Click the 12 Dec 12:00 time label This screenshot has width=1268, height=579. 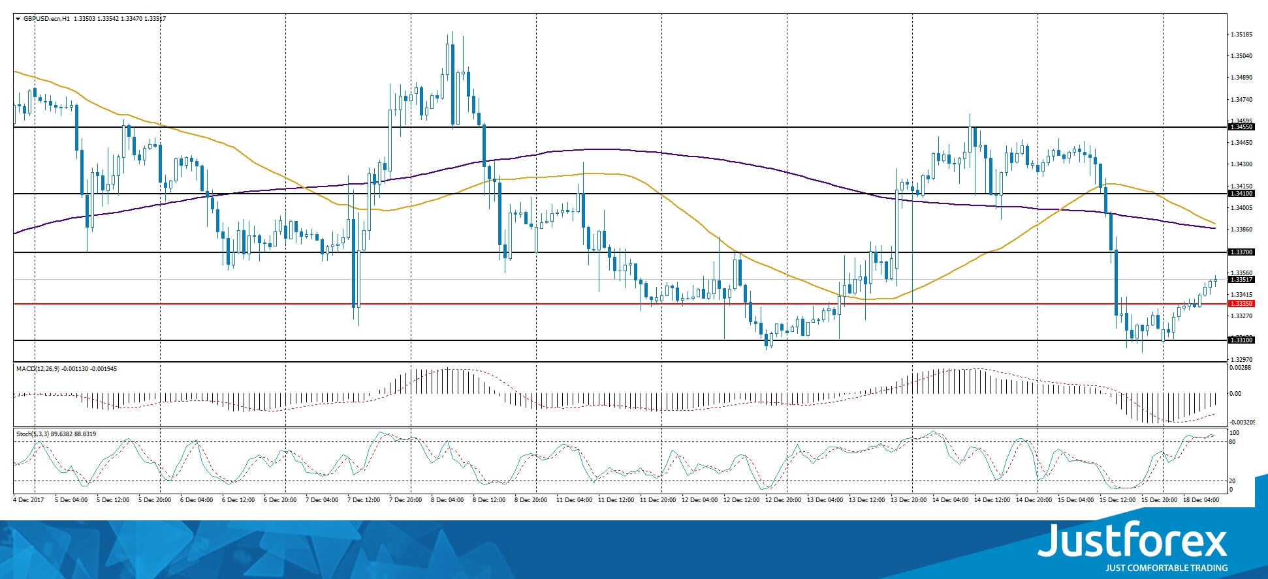click(x=741, y=500)
